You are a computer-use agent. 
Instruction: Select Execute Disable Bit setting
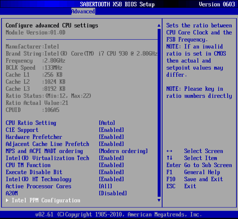pos(34,172)
